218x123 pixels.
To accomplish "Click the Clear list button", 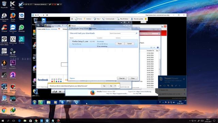I will click(122, 78).
